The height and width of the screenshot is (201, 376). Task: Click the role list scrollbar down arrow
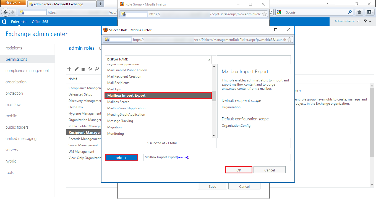point(214,136)
